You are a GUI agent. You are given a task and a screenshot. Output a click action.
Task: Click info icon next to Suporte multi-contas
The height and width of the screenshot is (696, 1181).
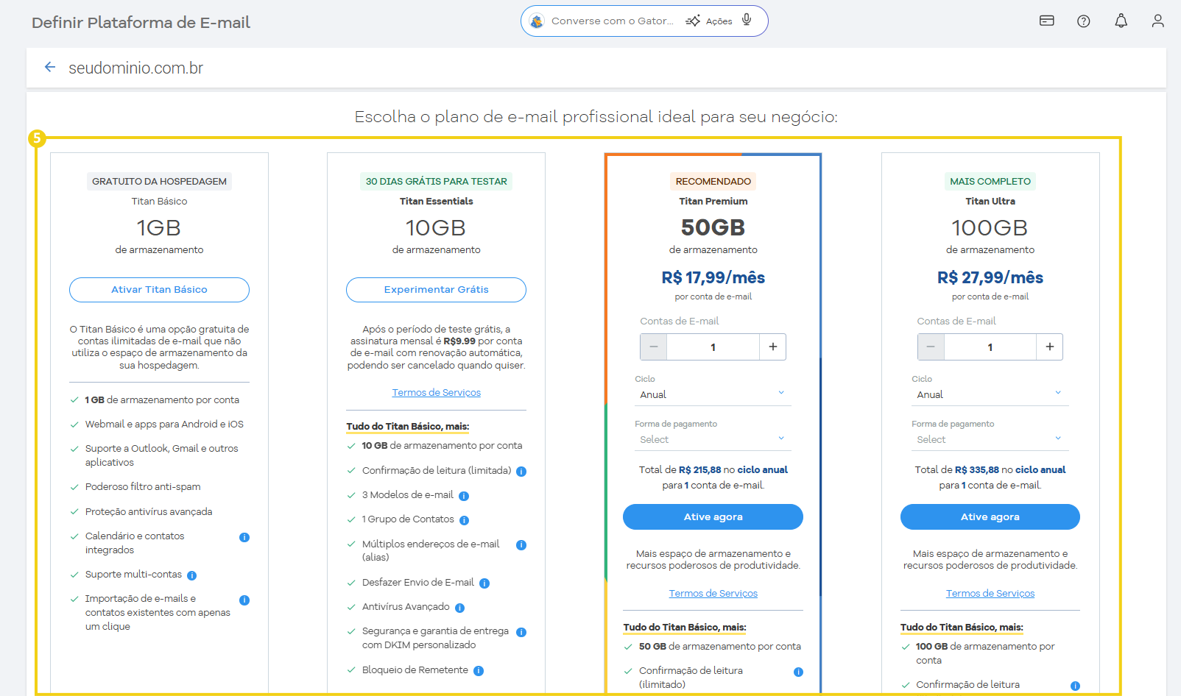(191, 575)
